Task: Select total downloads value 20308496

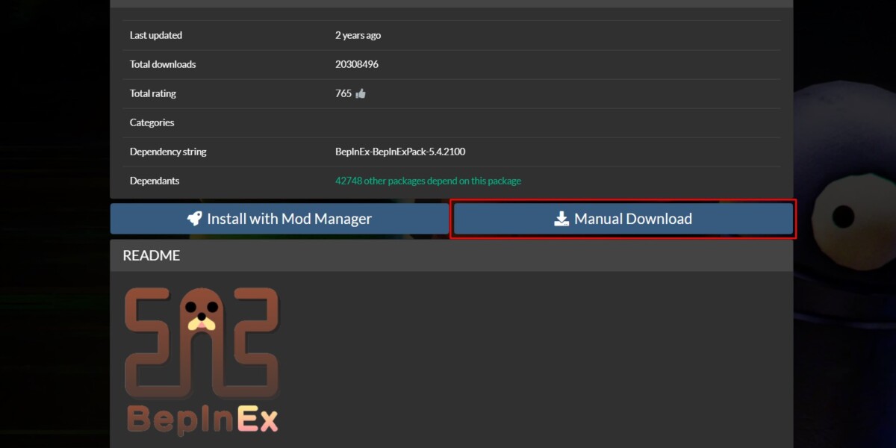Action: point(357,64)
